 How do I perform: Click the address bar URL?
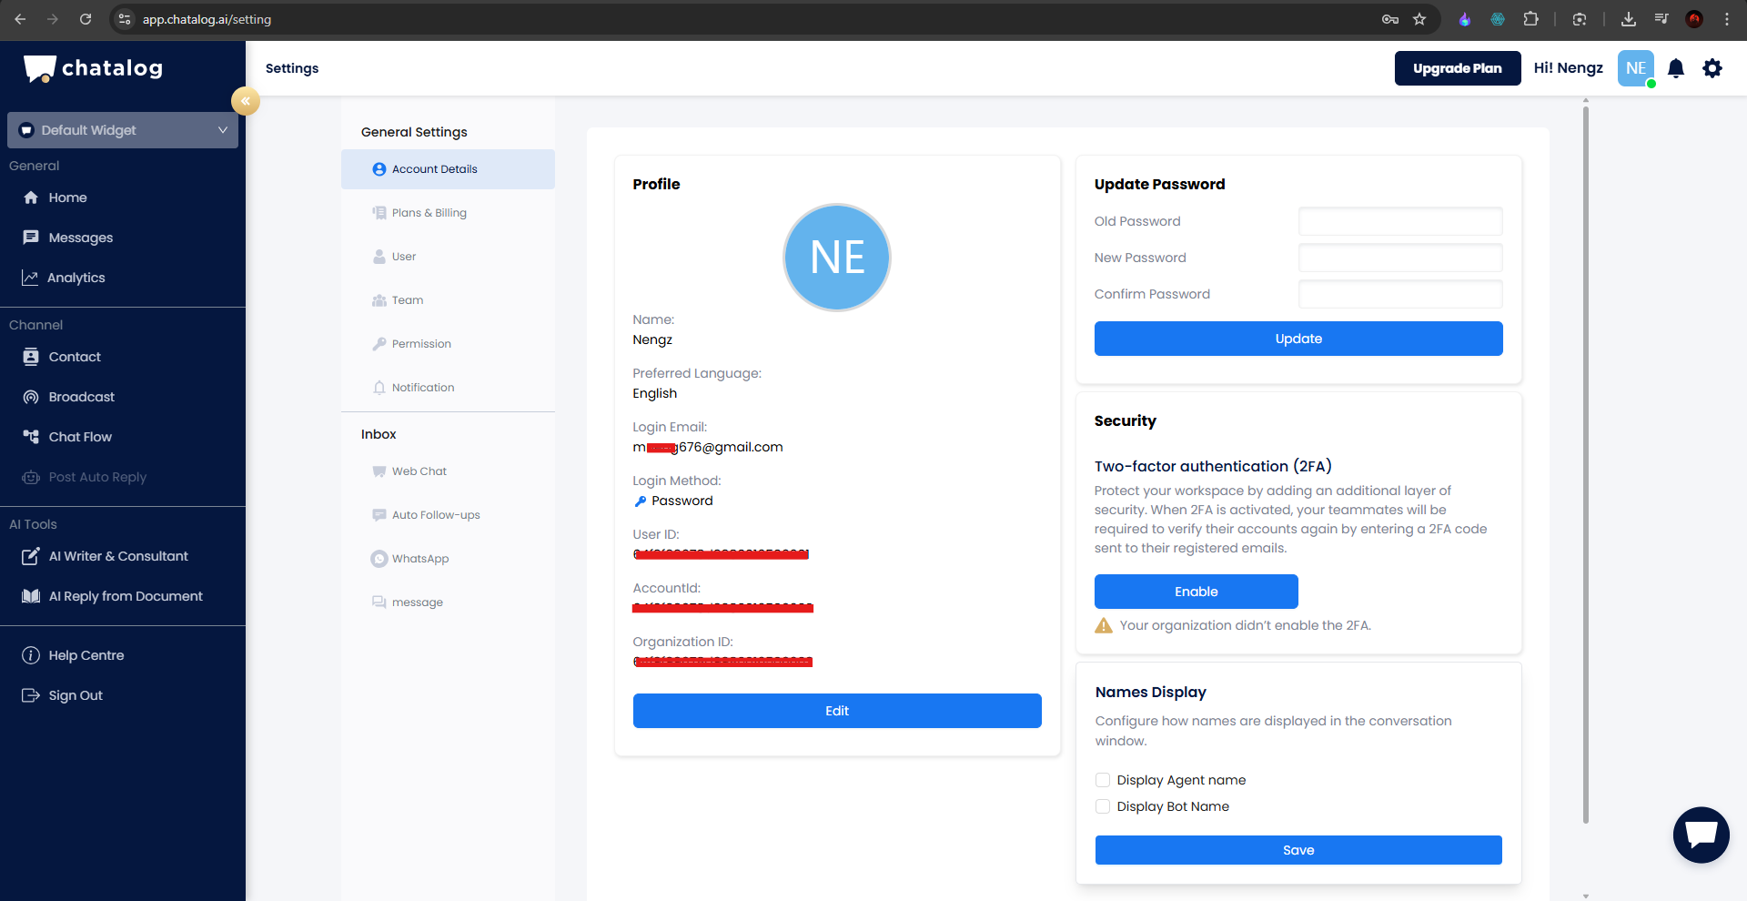point(207,19)
